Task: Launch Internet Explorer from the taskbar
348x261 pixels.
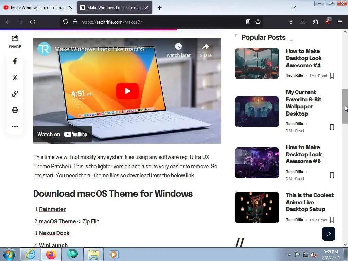Action: (x=30, y=254)
